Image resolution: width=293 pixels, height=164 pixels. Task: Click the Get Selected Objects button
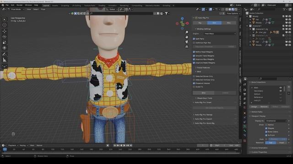[214, 108]
